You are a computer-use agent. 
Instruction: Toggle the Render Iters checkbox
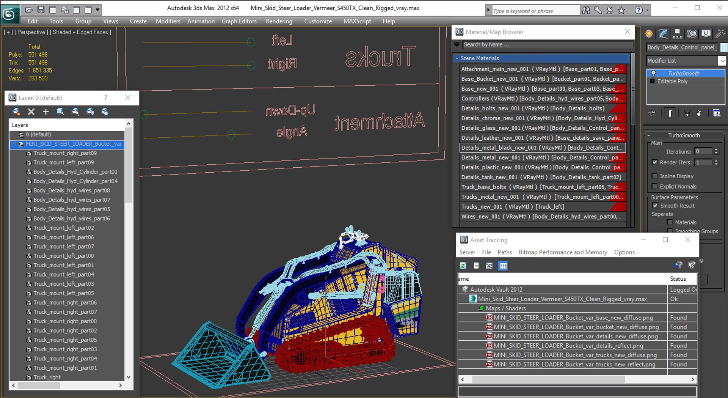654,162
